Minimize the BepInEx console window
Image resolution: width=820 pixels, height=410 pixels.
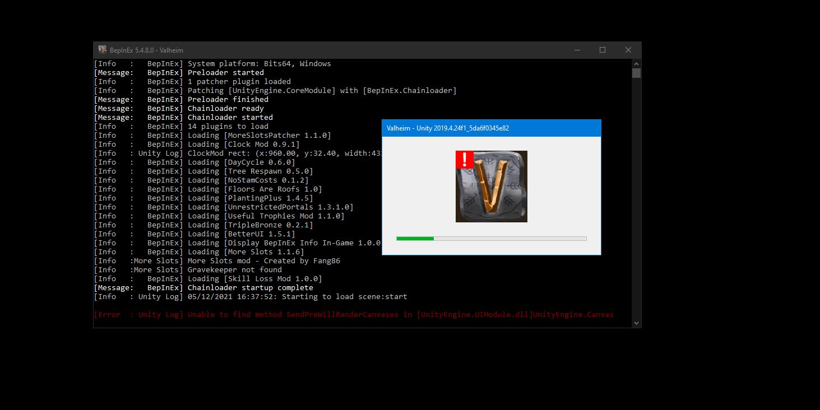(577, 50)
